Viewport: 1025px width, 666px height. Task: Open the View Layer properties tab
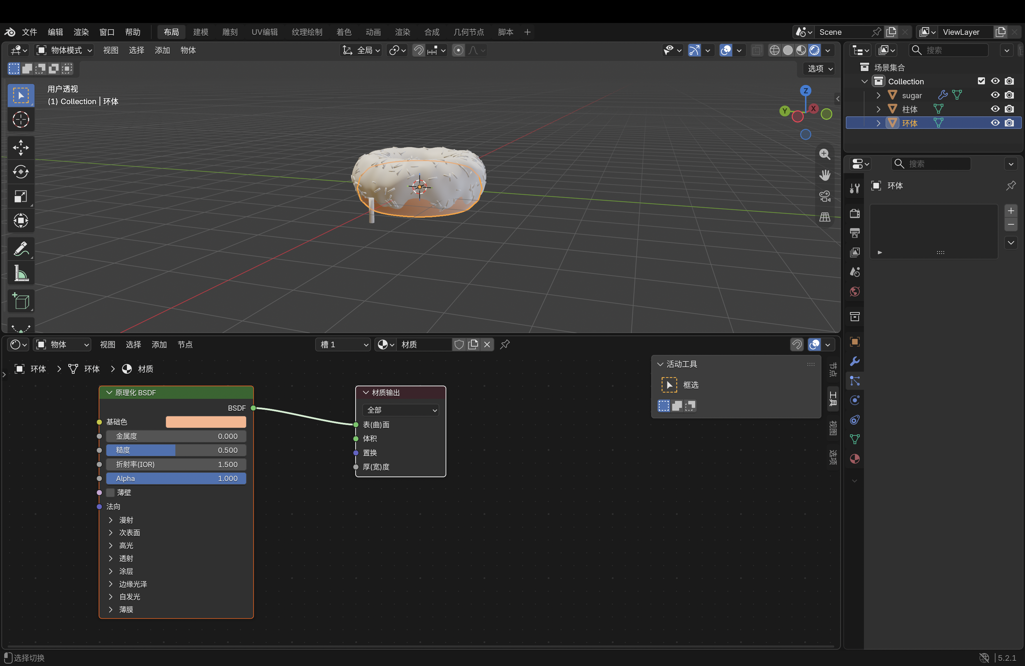(855, 253)
